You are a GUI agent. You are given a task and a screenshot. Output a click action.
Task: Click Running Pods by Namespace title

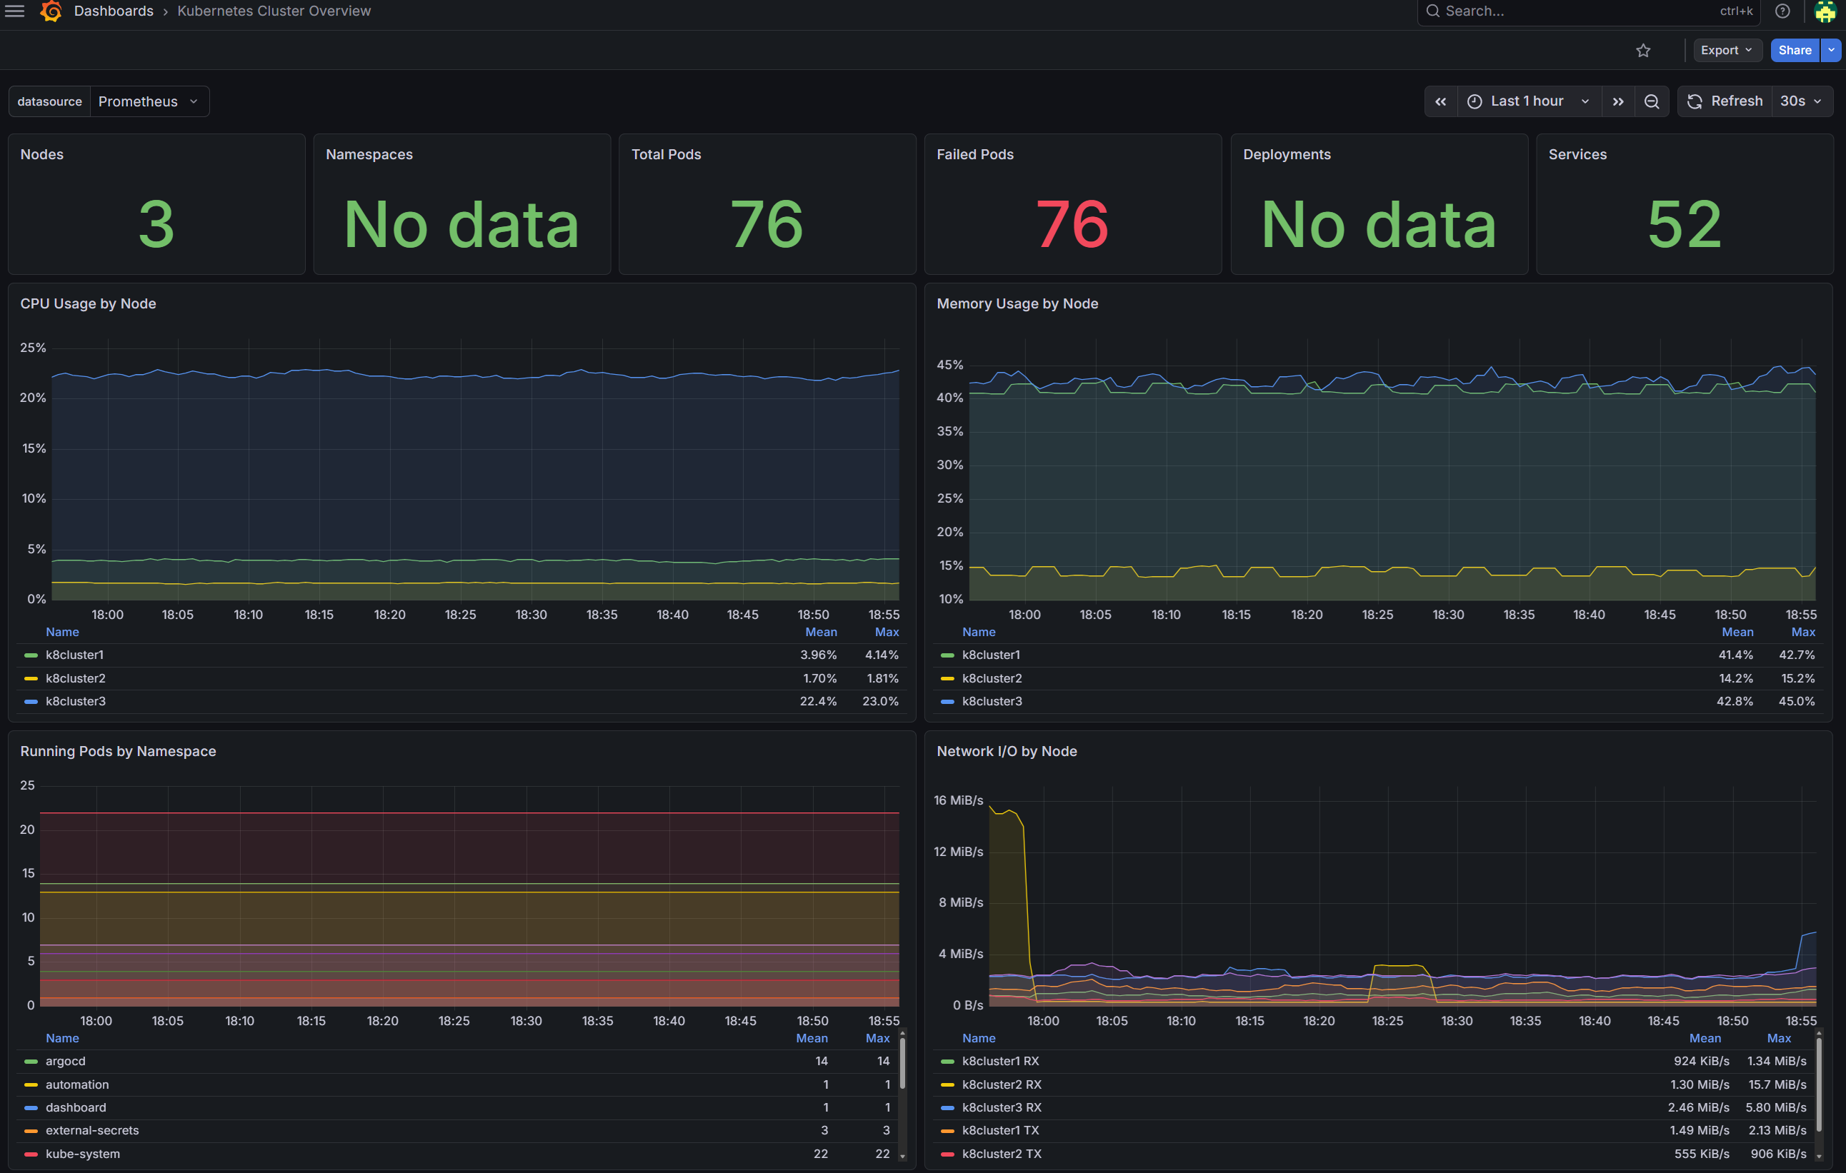point(118,751)
